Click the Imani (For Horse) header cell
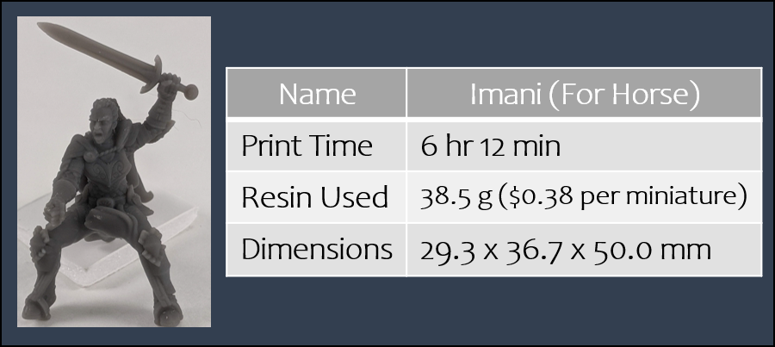775x347 pixels. point(584,93)
